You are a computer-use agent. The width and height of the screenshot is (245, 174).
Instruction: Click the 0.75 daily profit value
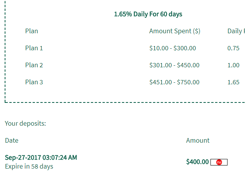coord(233,48)
